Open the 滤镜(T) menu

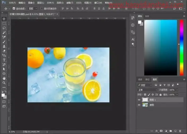point(70,3)
